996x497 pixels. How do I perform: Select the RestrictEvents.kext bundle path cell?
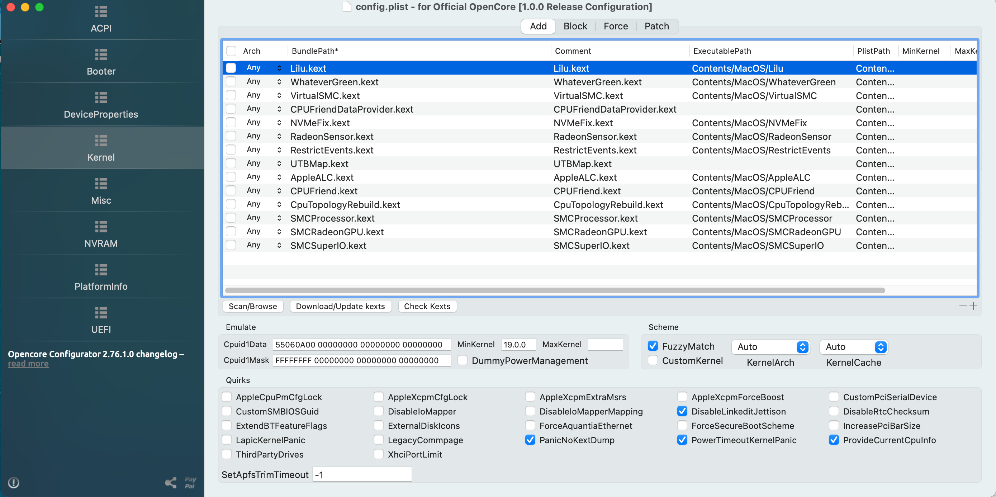[420, 150]
